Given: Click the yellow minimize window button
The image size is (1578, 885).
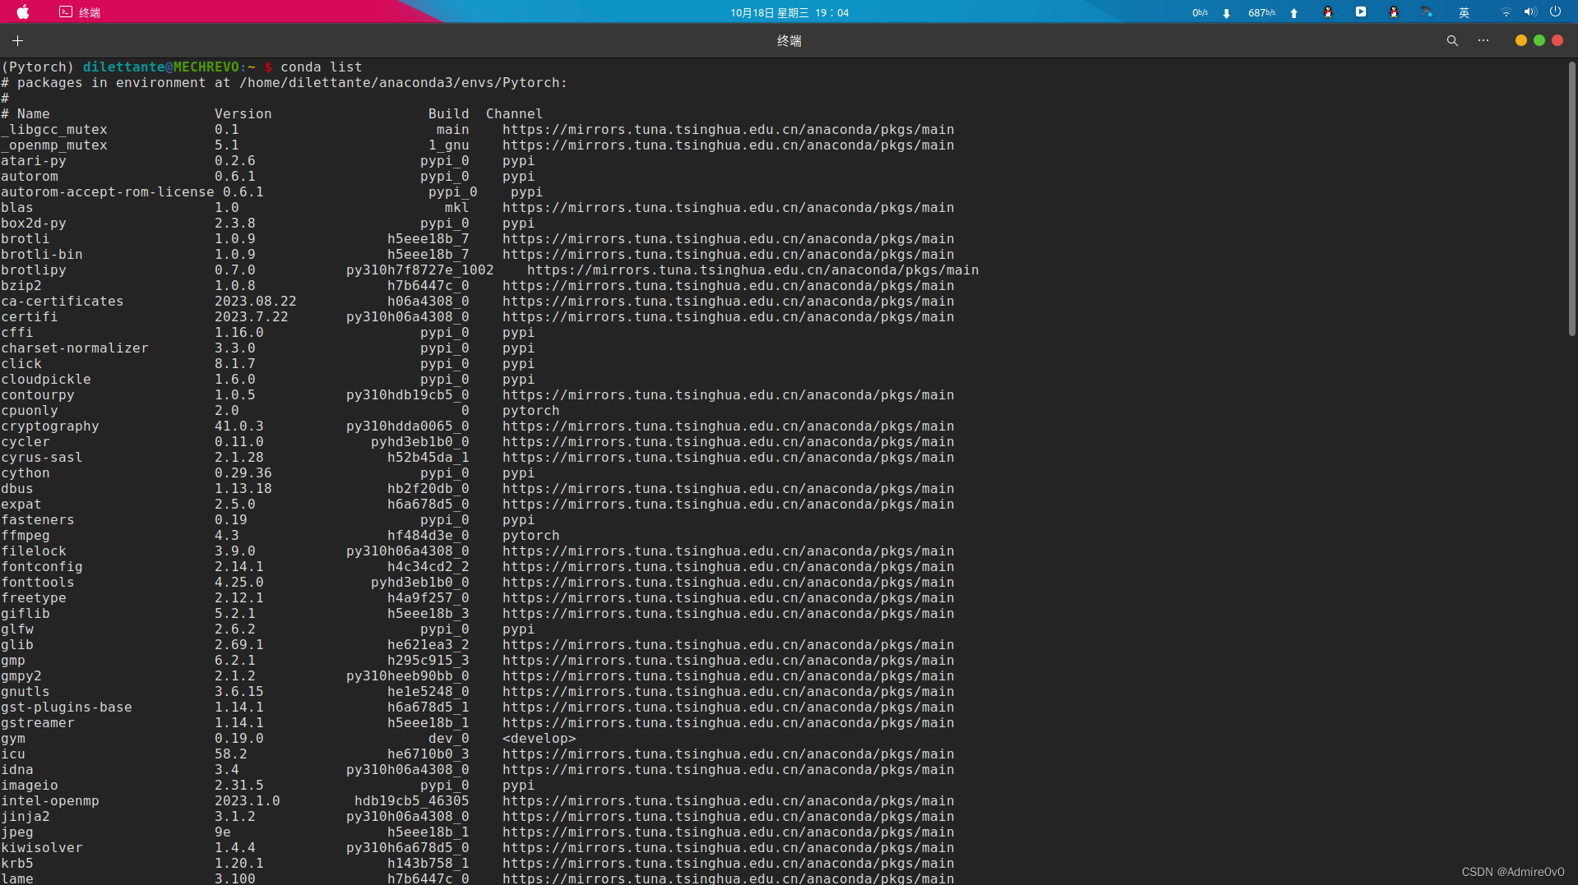Looking at the screenshot, I should click(x=1520, y=40).
